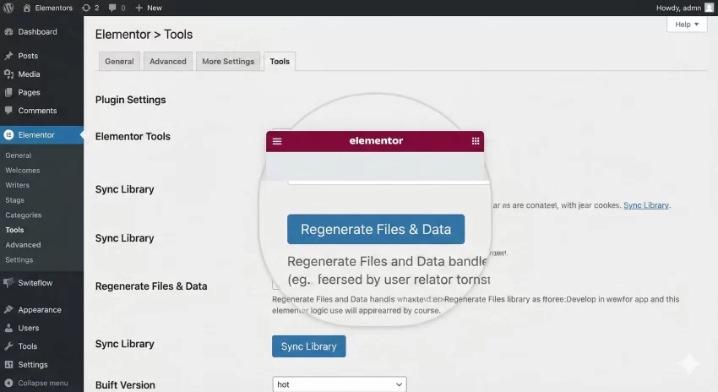Click the blue Sync Library button
718x392 pixels.
coord(308,346)
